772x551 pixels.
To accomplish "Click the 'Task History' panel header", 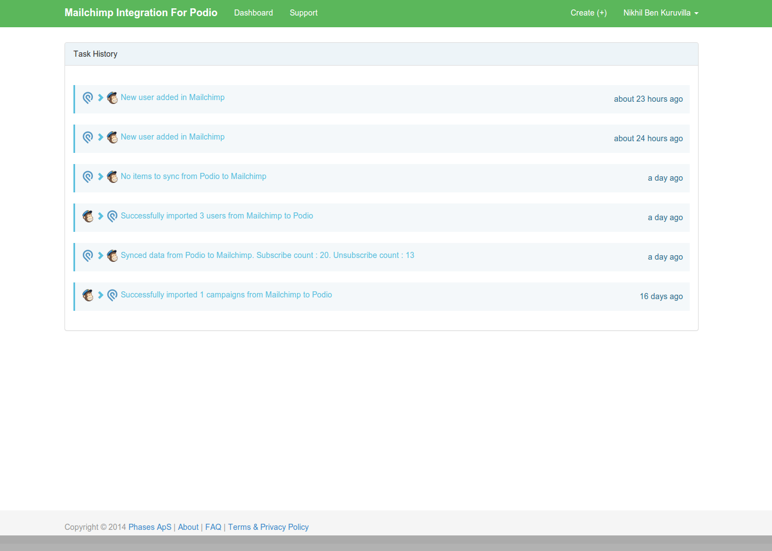I will coord(95,54).
